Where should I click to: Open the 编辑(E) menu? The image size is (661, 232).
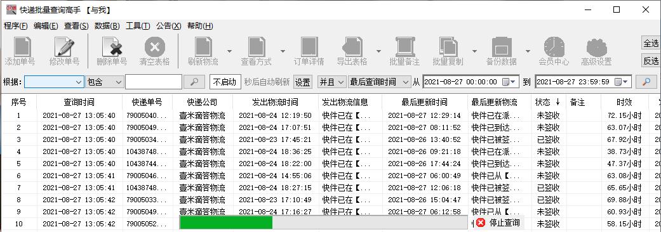[46, 26]
